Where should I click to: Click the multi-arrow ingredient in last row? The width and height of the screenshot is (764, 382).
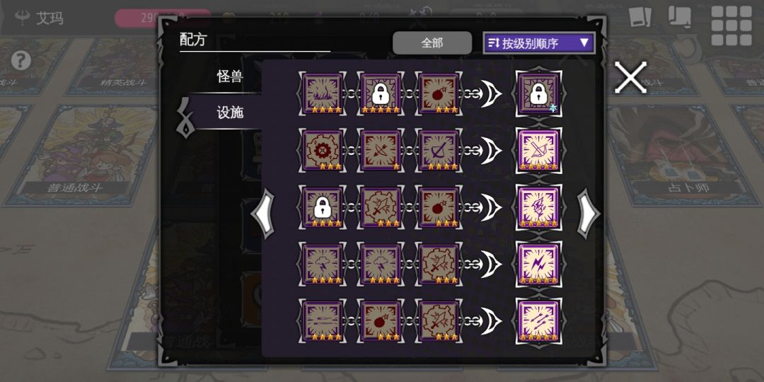coord(322,320)
